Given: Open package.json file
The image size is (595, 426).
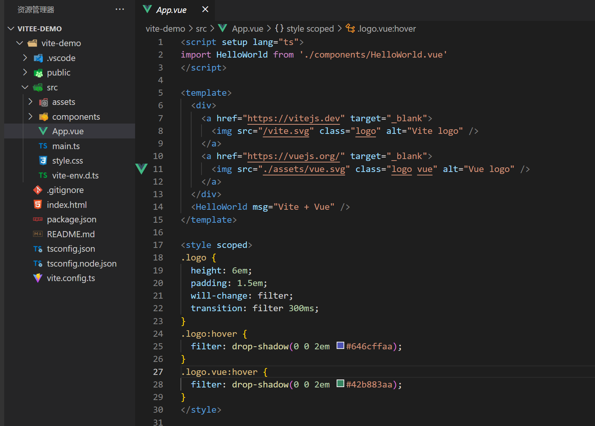Looking at the screenshot, I should [x=72, y=219].
